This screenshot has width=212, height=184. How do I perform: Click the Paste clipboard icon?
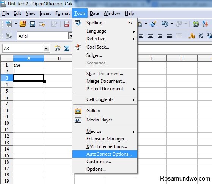pyautogui.click(x=140, y=24)
